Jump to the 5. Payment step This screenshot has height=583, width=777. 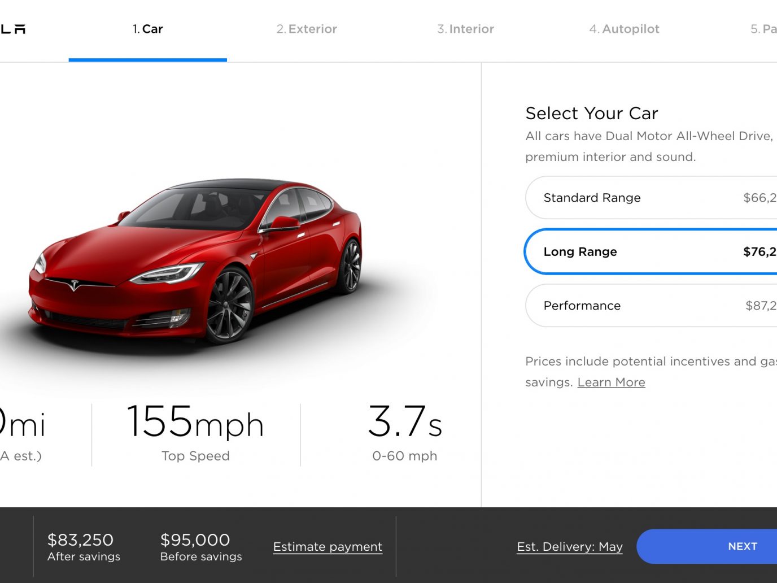coord(763,29)
